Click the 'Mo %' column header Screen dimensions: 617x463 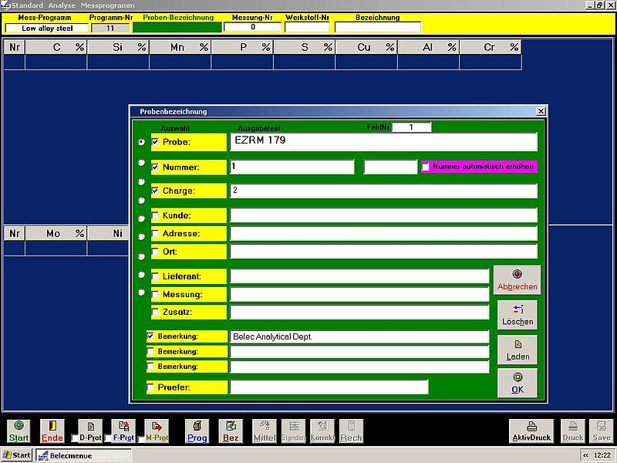(x=56, y=234)
